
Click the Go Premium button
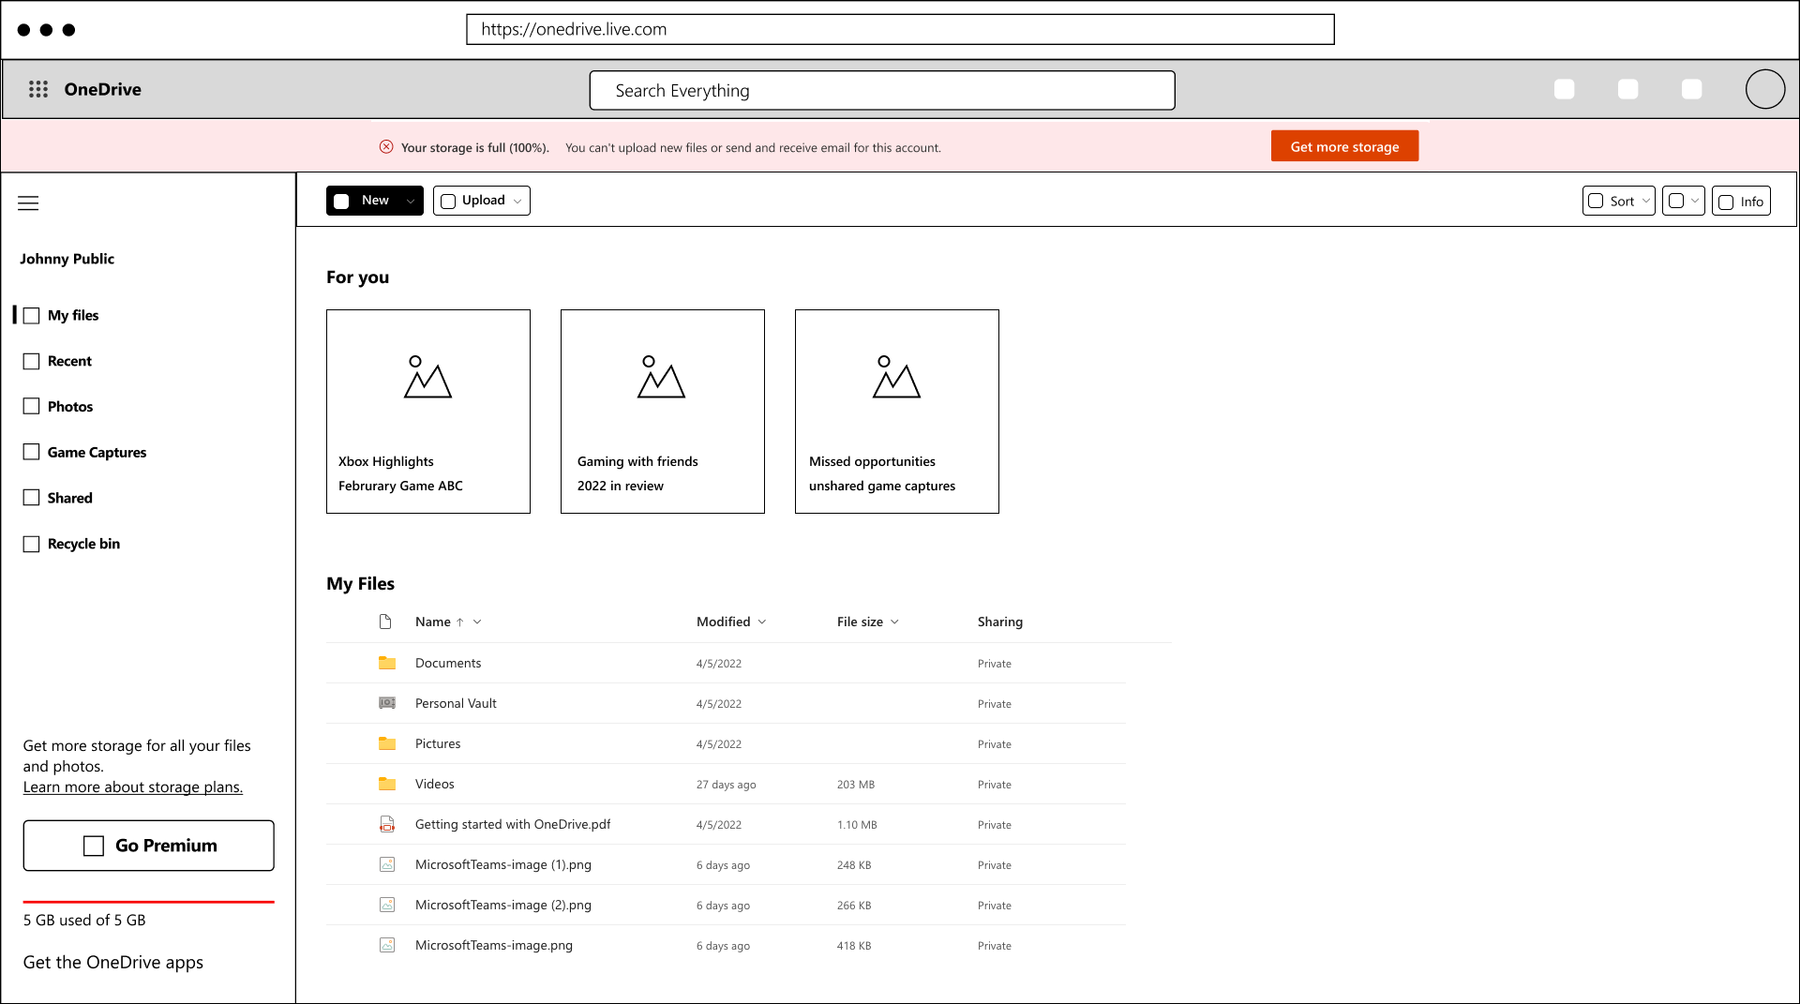click(149, 846)
